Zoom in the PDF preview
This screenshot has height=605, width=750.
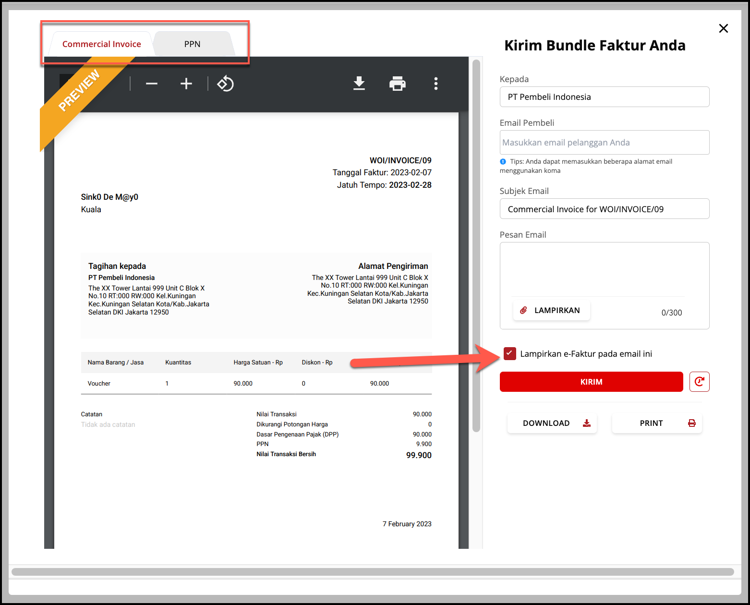coord(186,84)
